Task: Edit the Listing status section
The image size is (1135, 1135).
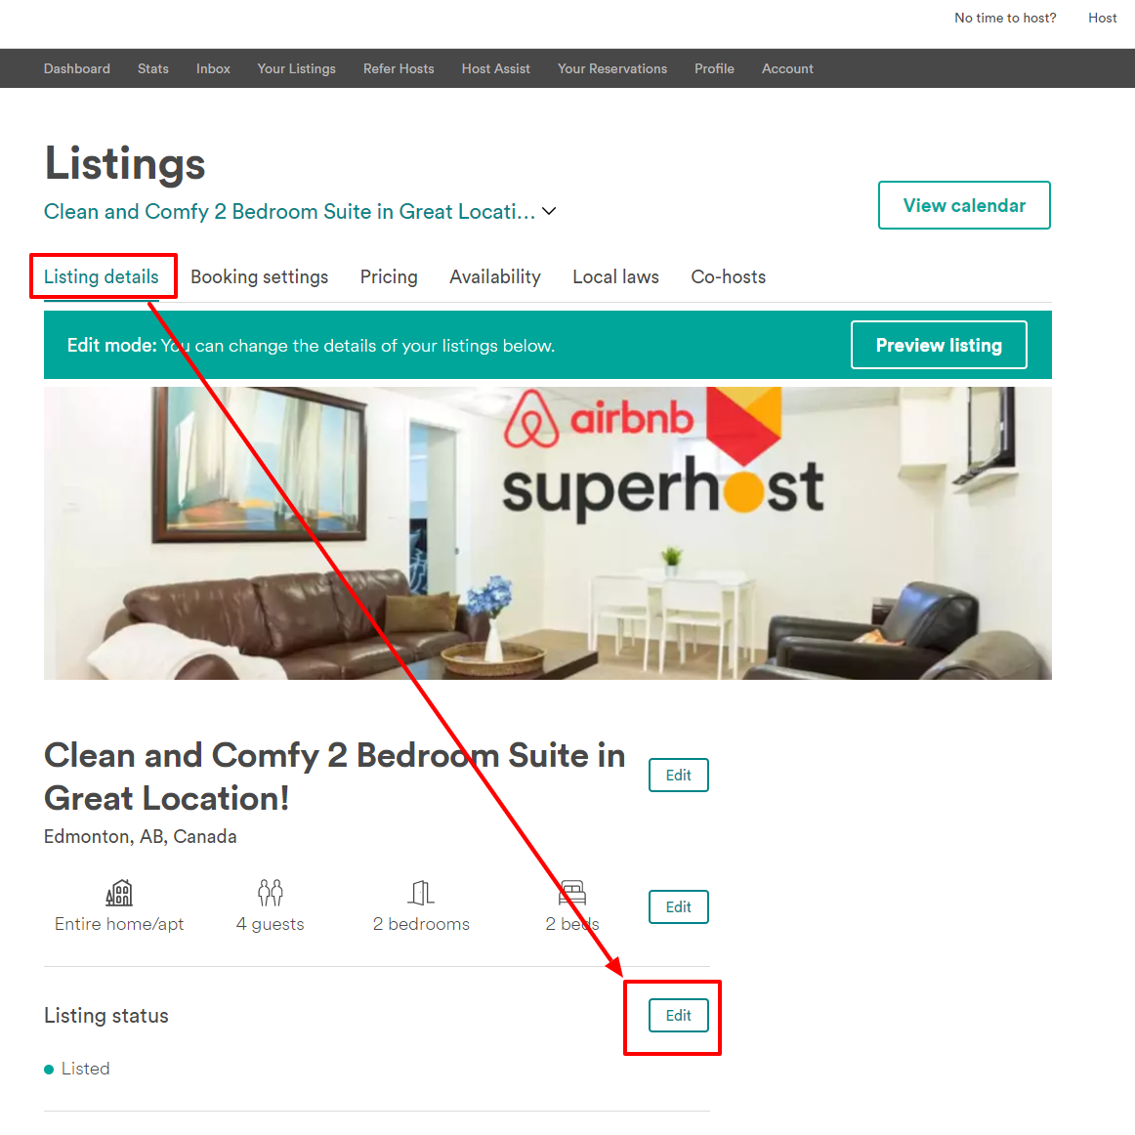Action: point(678,1016)
